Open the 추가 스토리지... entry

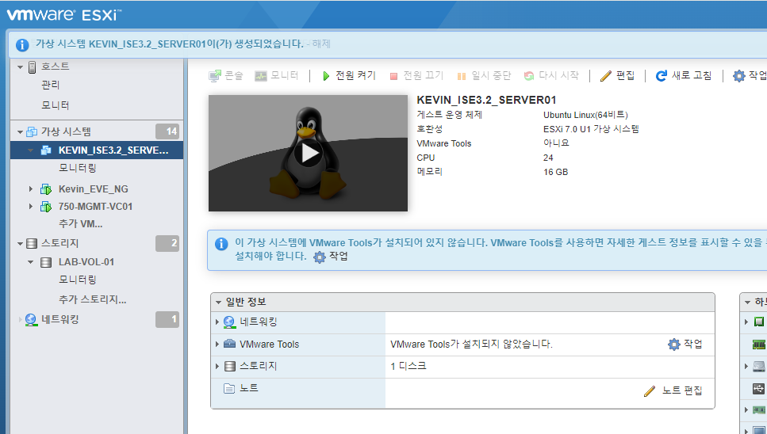pyautogui.click(x=93, y=299)
